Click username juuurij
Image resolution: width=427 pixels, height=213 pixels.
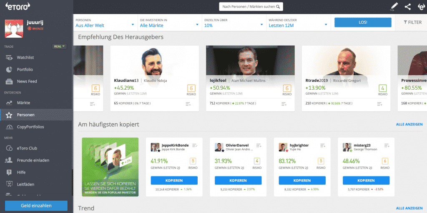click(35, 22)
